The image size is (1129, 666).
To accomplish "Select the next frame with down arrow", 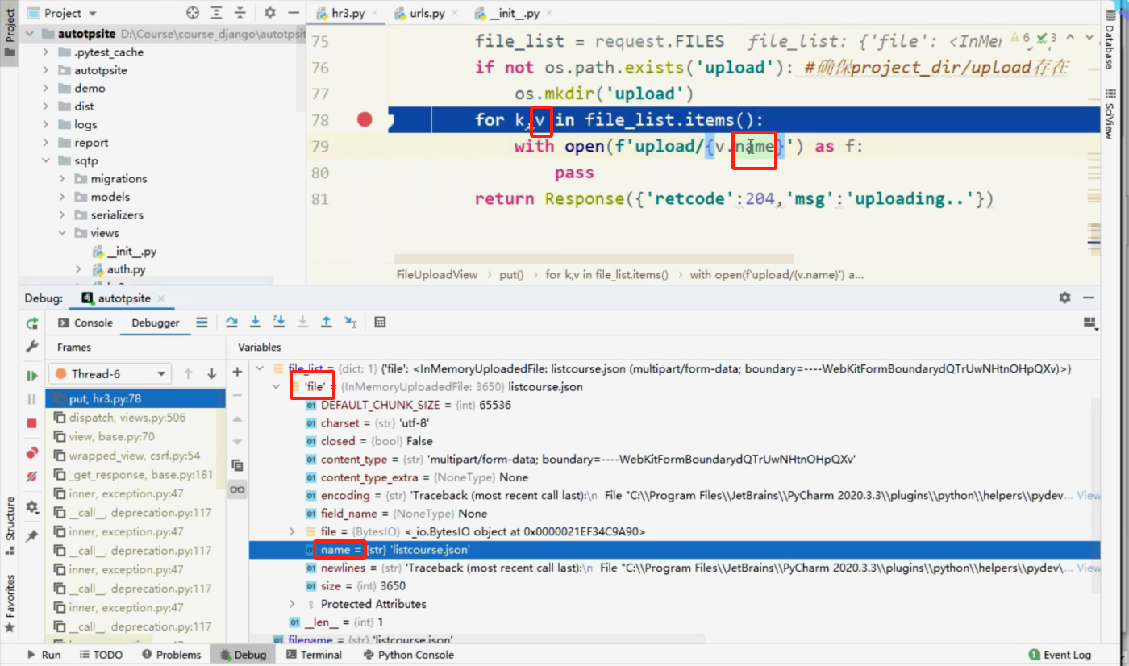I will [211, 374].
